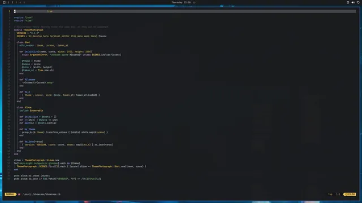This screenshot has height=203, width=362.
Task: Click the Top scroll position indicator
Action: click(330, 194)
